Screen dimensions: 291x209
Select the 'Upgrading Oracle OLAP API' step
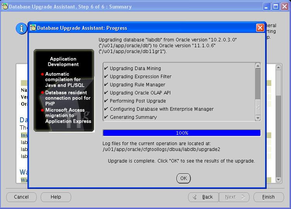coord(140,93)
